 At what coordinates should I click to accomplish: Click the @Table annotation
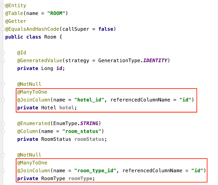coord(14,13)
